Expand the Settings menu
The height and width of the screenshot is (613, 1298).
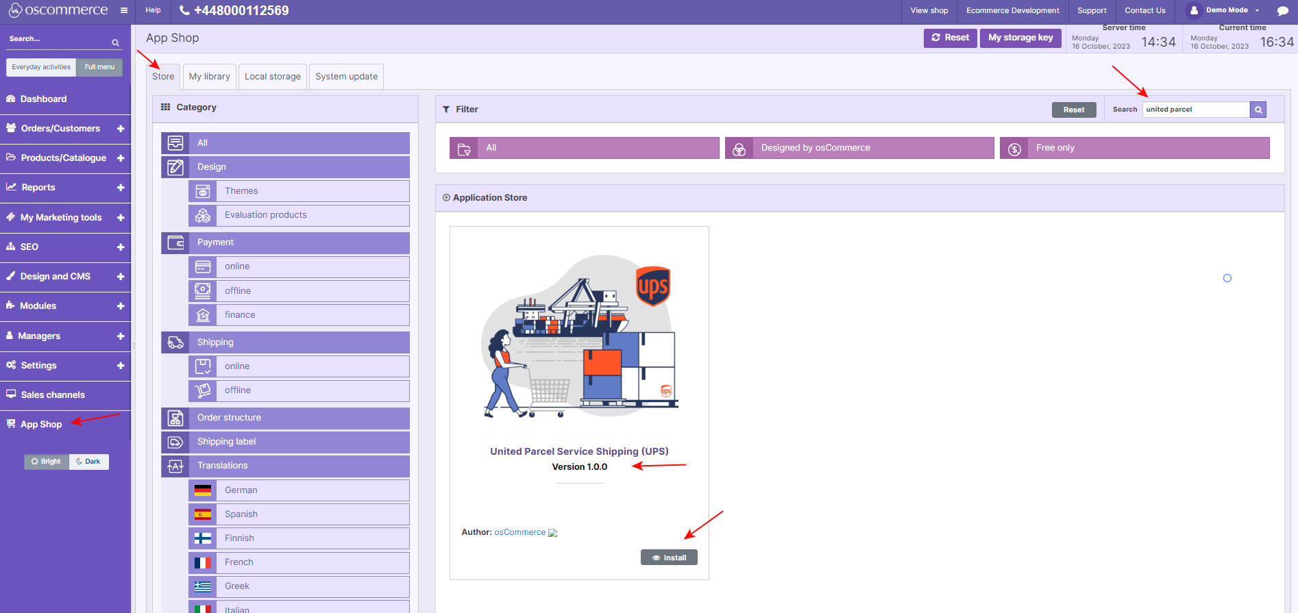tap(121, 366)
